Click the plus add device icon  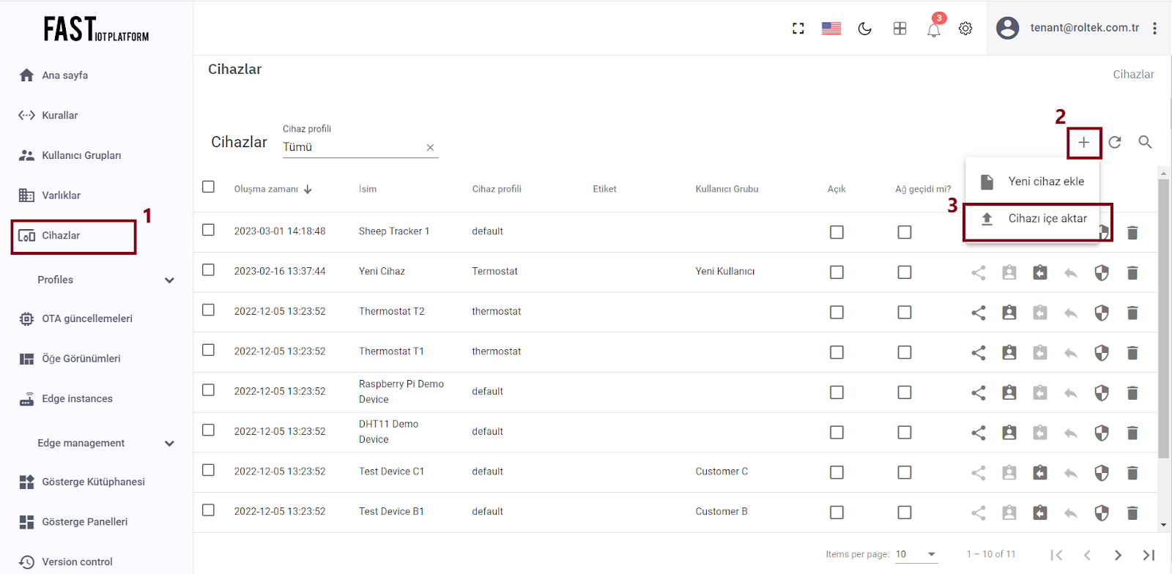(x=1084, y=142)
